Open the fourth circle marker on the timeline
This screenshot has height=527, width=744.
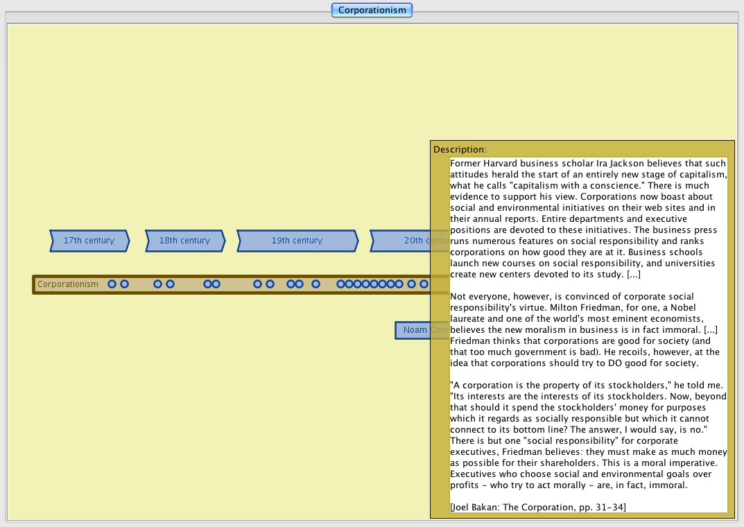pos(170,284)
